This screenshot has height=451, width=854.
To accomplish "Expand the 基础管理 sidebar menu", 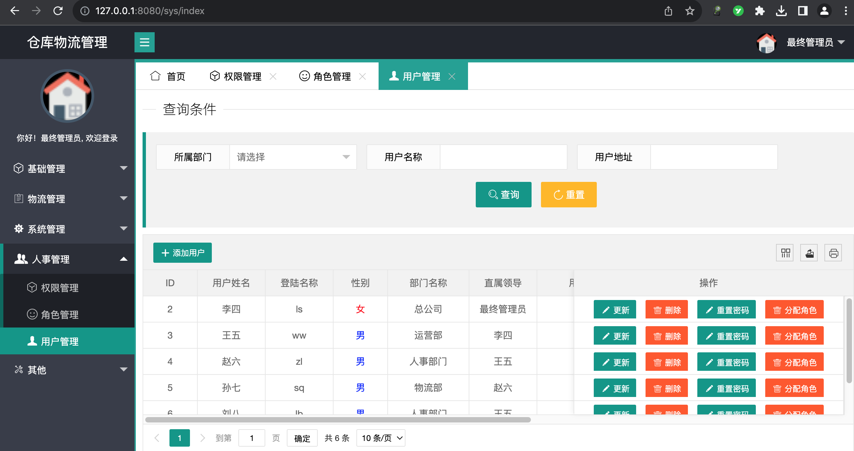I will click(67, 168).
